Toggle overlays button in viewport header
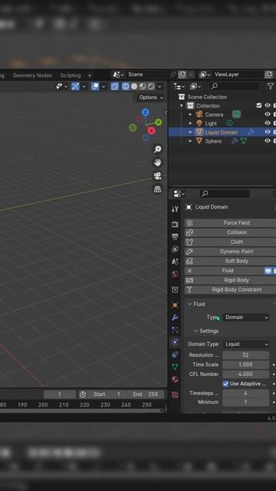Viewport: 276px width, 491px height. (95, 87)
